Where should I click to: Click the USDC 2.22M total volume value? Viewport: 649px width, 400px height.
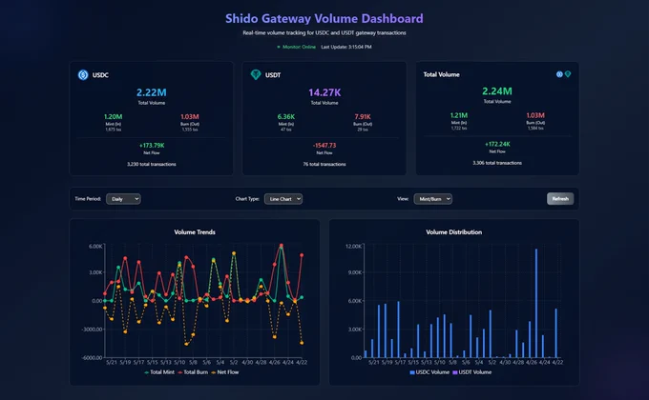(152, 92)
